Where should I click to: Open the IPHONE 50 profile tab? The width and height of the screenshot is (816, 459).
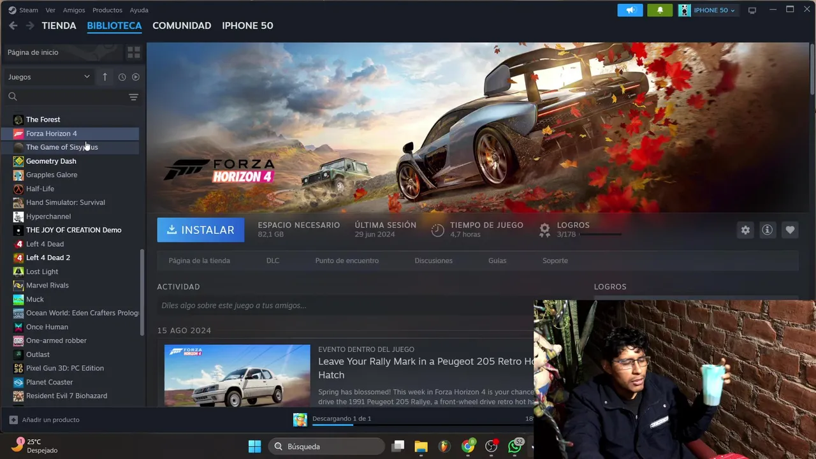coord(247,25)
